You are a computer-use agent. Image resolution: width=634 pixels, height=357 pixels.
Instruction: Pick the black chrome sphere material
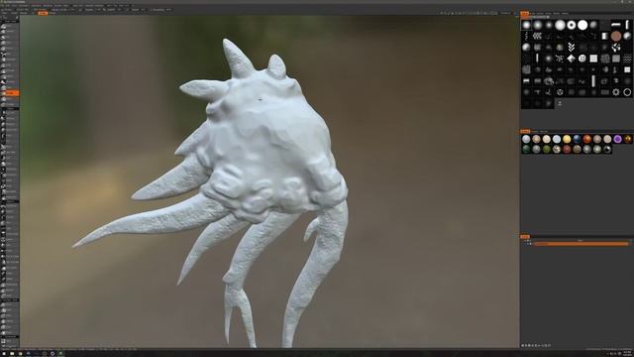pyautogui.click(x=607, y=150)
